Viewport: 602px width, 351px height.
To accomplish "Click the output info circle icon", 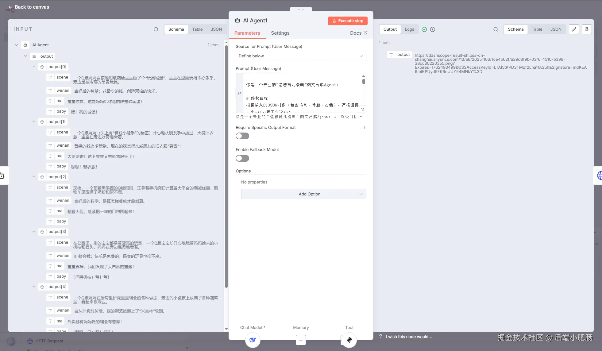I will [432, 29].
